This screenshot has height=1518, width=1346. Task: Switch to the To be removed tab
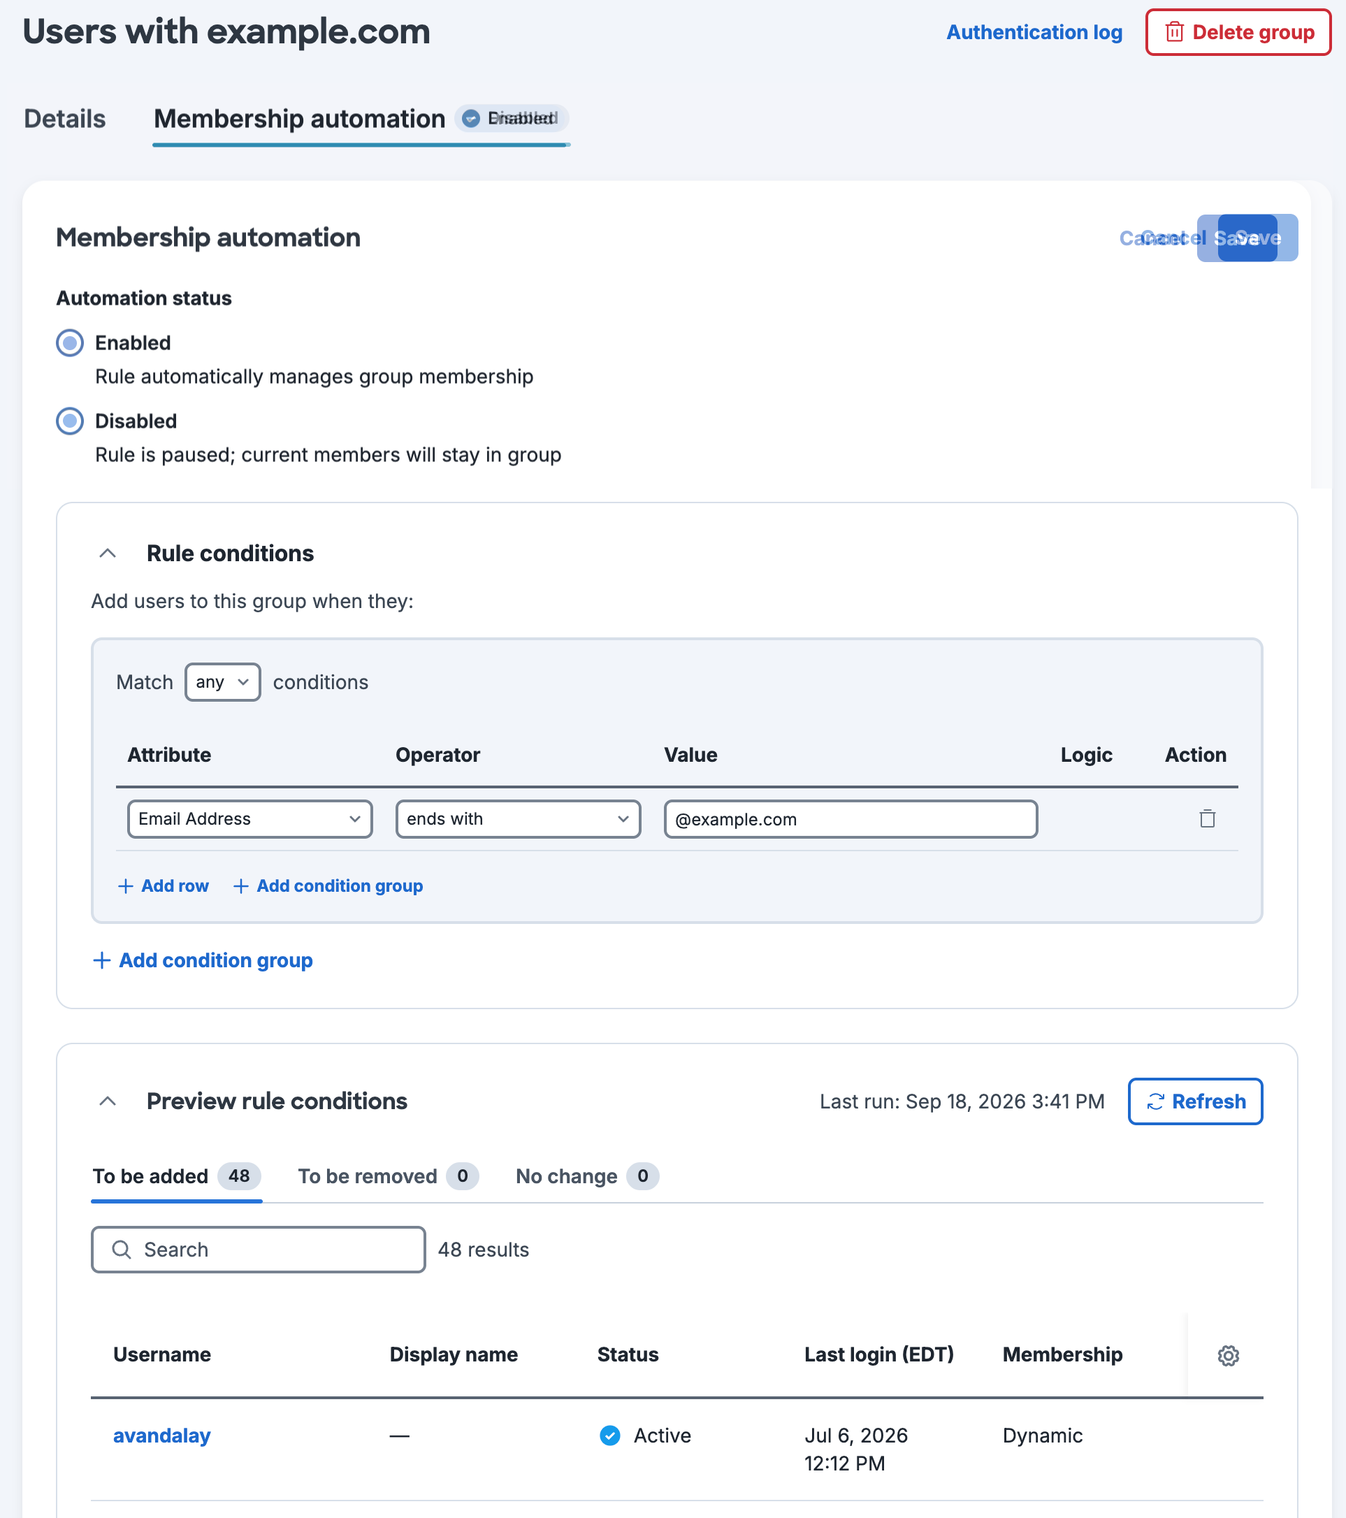tap(388, 1176)
